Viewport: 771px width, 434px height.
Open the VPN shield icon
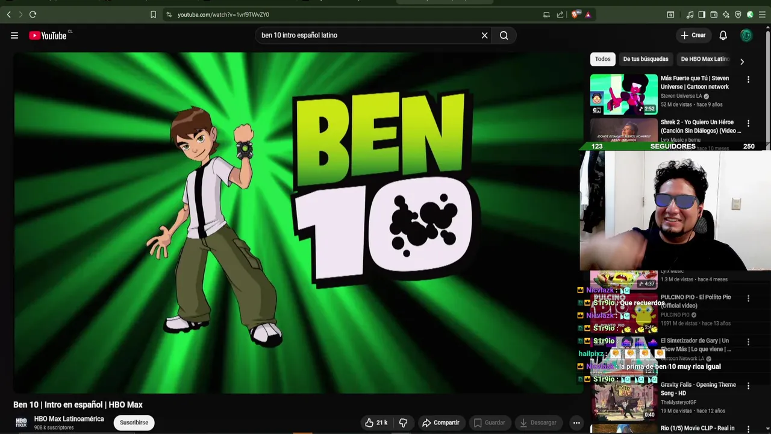click(738, 14)
